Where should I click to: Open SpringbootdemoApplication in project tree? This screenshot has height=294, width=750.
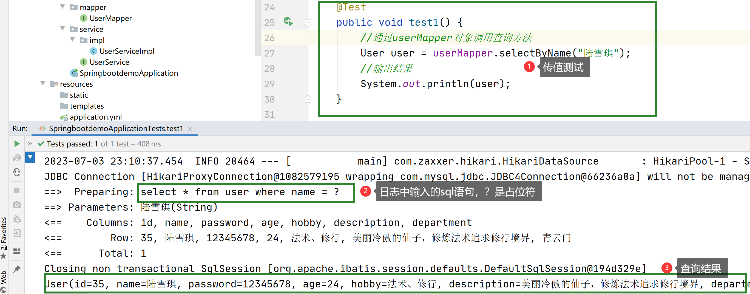[129, 73]
